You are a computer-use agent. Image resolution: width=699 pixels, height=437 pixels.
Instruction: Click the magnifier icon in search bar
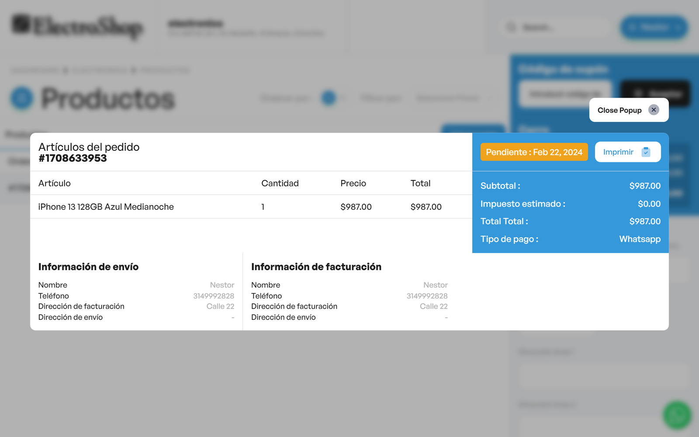coord(511,28)
